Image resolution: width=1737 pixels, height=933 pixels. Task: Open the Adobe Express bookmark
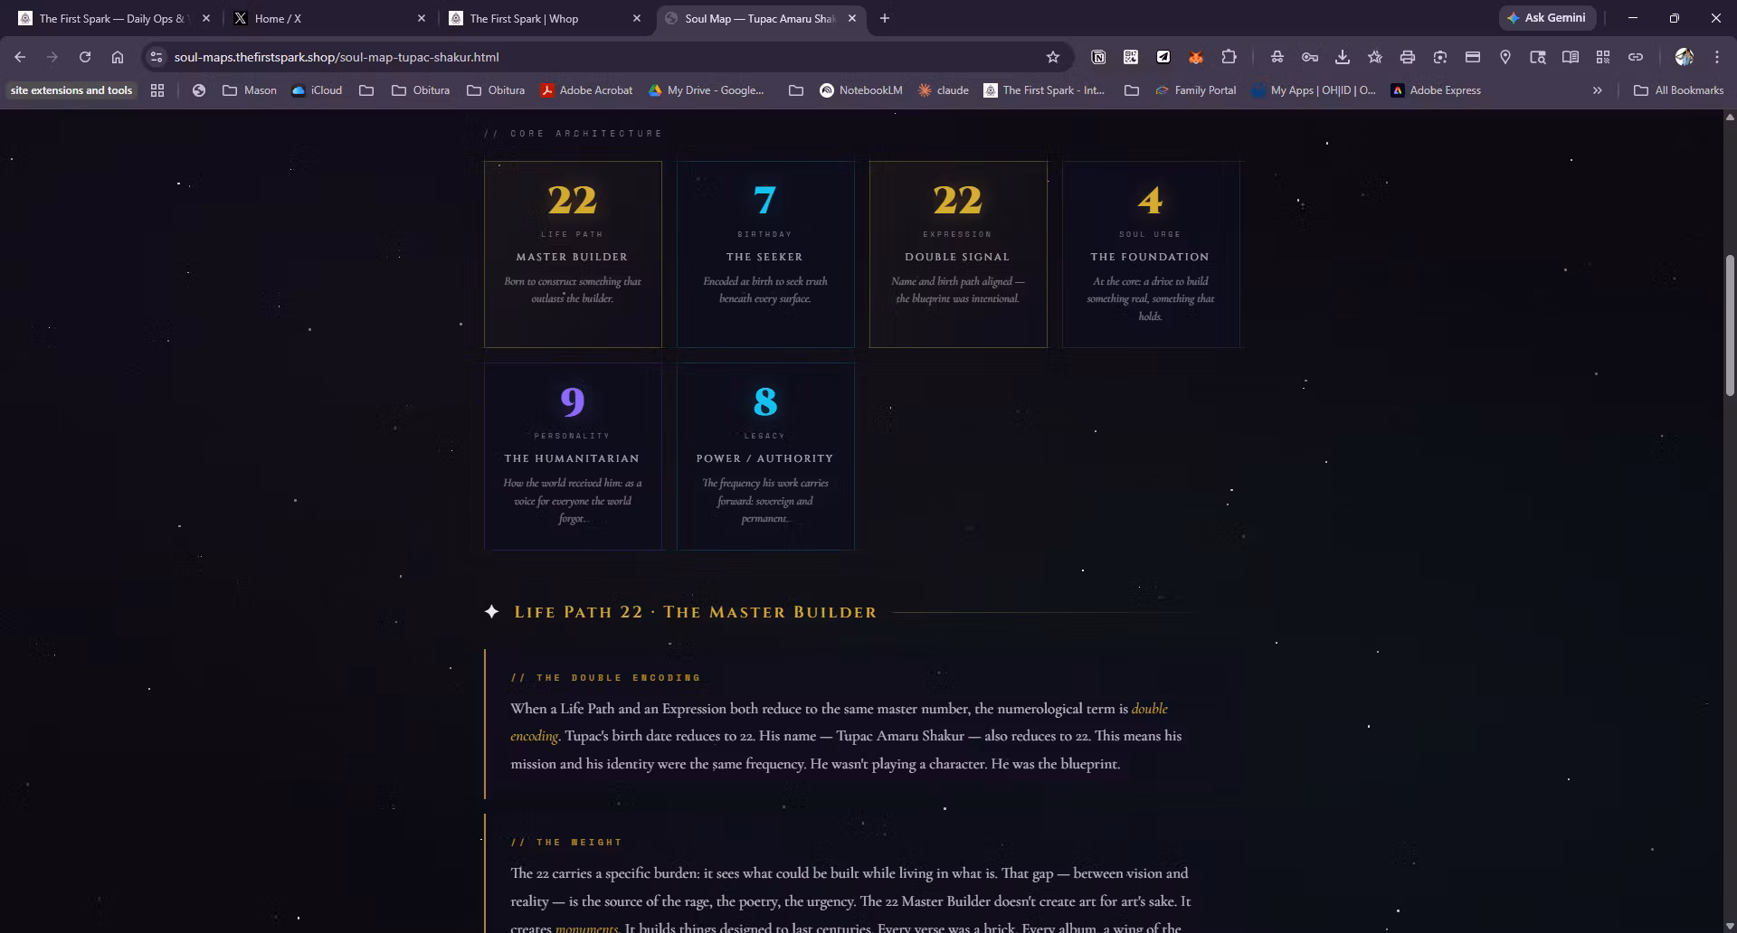point(1436,90)
